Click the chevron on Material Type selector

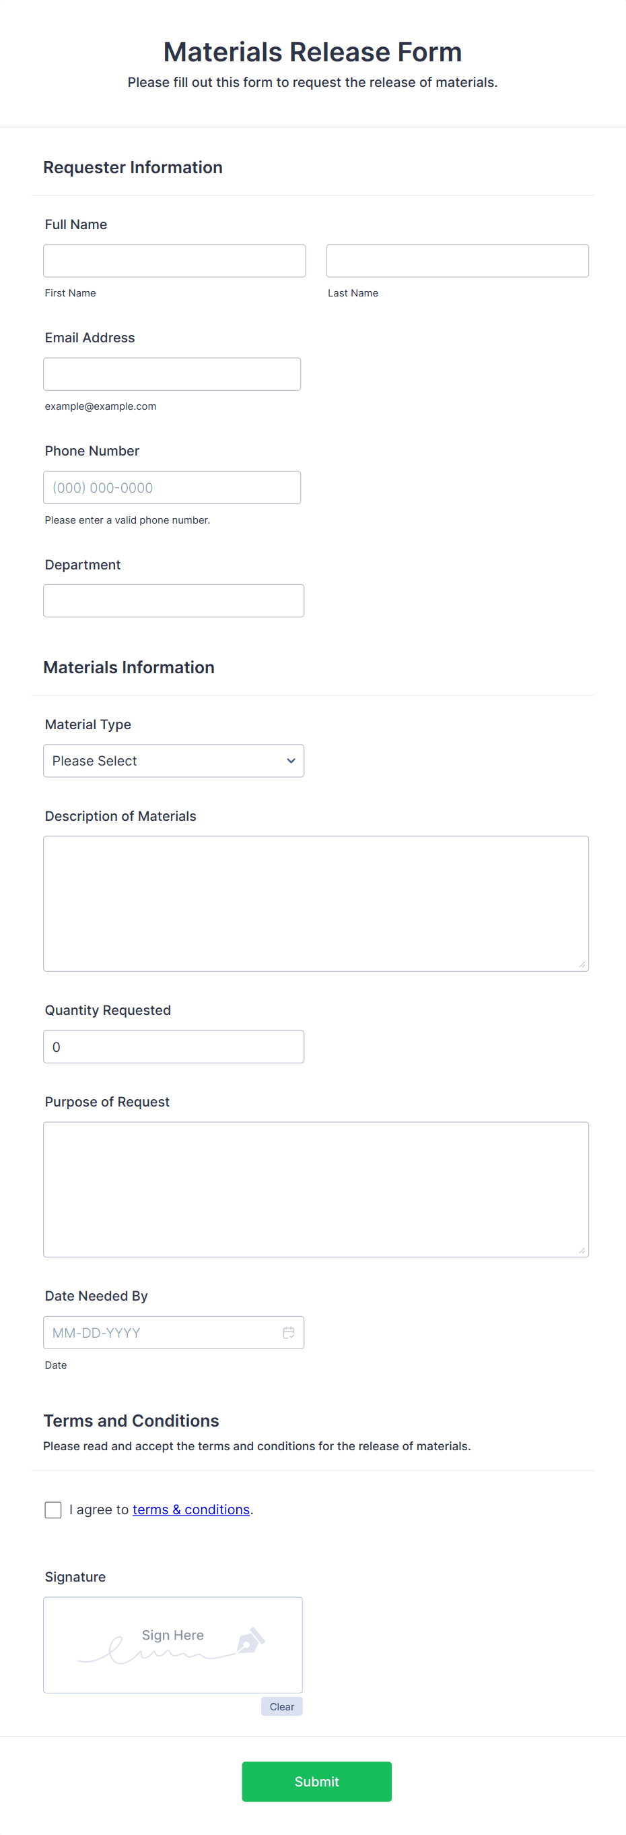[290, 761]
